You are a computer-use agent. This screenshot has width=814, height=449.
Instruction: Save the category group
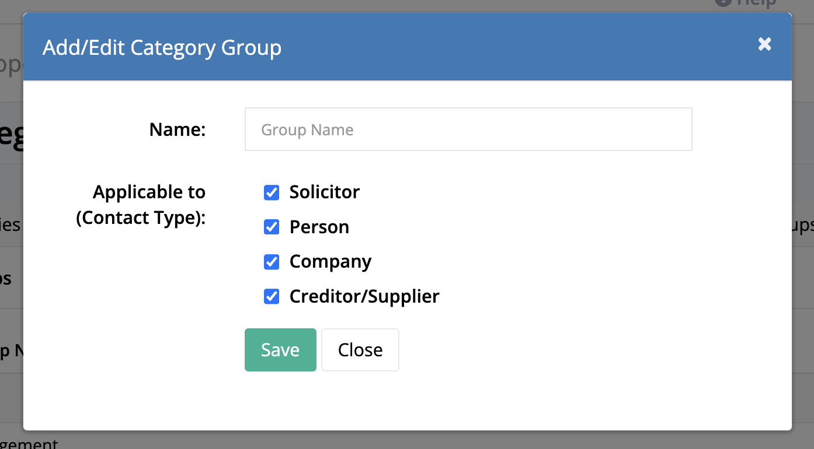(280, 350)
